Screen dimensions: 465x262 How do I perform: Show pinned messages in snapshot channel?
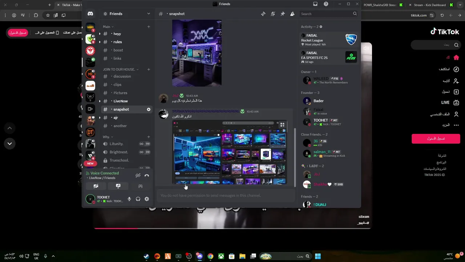click(x=283, y=14)
